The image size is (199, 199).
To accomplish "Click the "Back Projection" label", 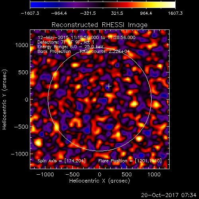I will point(54,51).
